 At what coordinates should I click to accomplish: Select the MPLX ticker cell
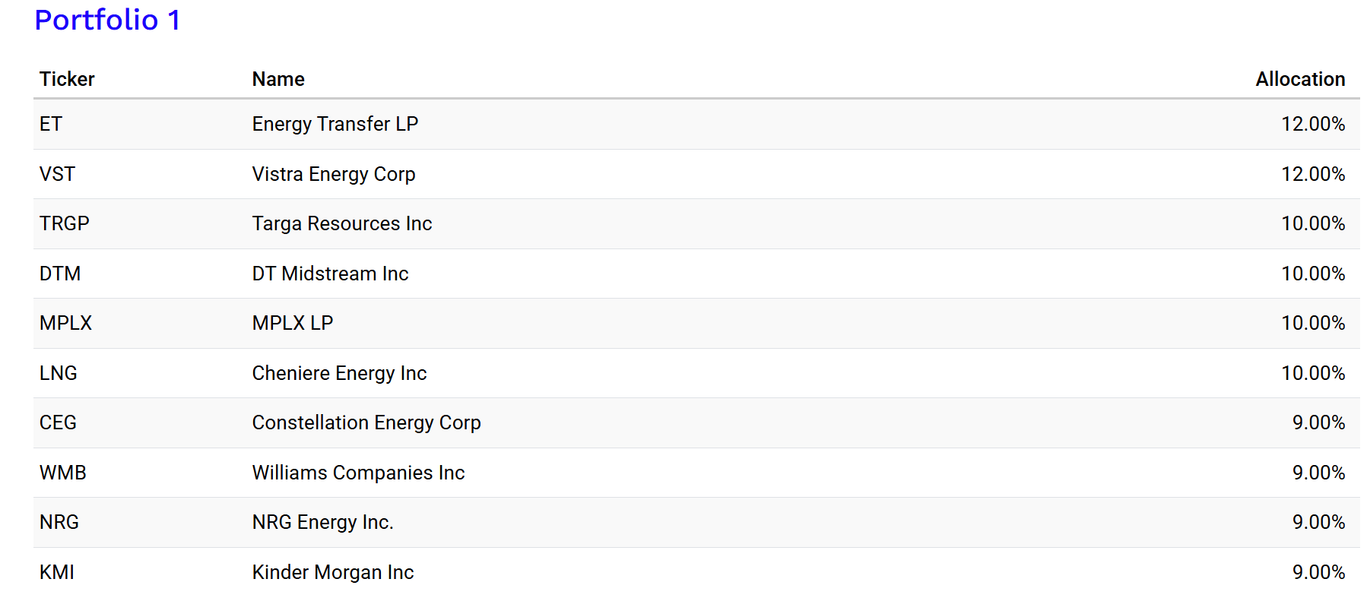pyautogui.click(x=65, y=323)
